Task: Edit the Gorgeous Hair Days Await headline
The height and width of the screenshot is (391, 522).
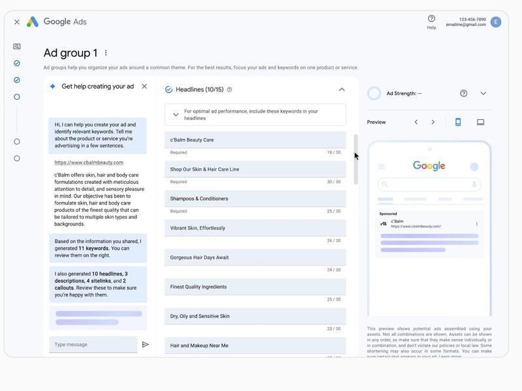Action: tap(255, 257)
